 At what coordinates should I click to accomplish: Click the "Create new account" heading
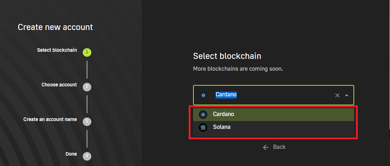55,27
